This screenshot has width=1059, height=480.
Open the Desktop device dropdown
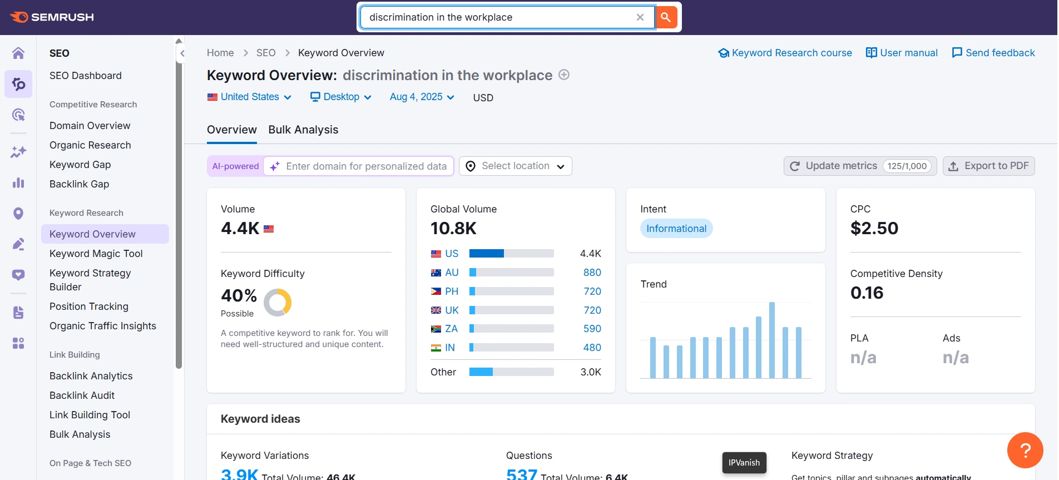click(x=340, y=97)
